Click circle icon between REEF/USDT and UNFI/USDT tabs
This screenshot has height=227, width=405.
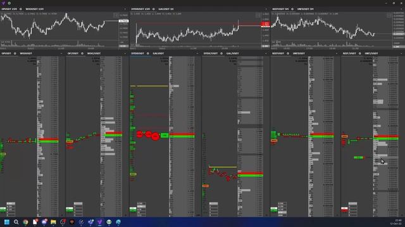click(360, 54)
